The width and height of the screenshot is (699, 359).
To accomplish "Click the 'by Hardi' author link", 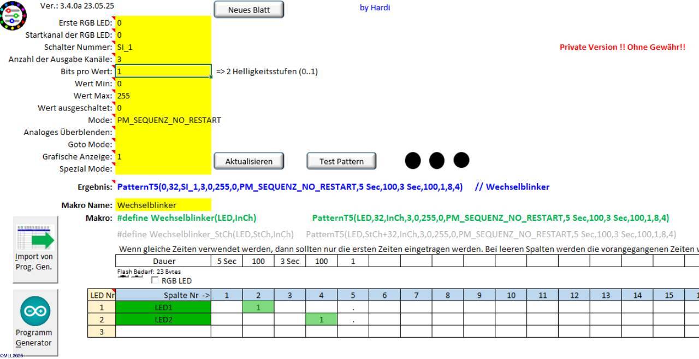I will (x=375, y=8).
